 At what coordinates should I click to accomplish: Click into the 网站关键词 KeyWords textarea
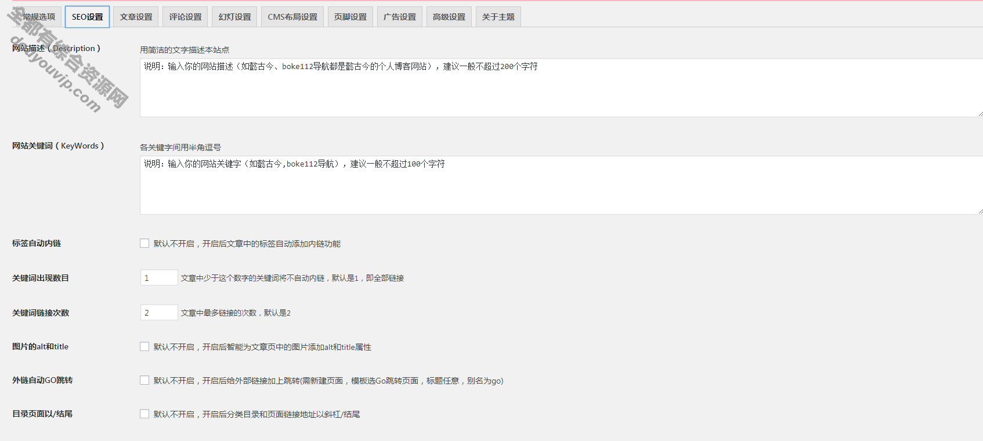click(561, 185)
